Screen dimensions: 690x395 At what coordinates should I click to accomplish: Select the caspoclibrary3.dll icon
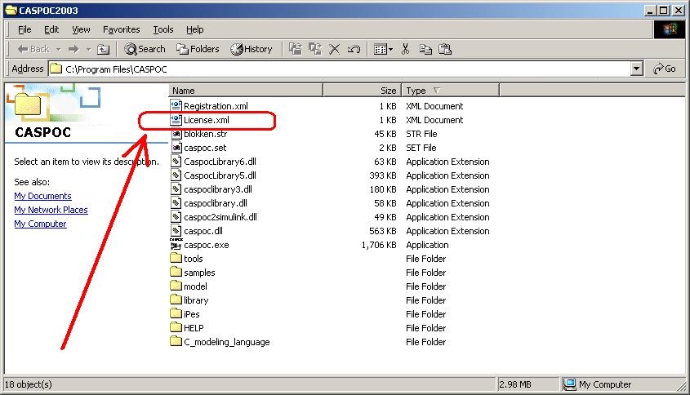176,189
